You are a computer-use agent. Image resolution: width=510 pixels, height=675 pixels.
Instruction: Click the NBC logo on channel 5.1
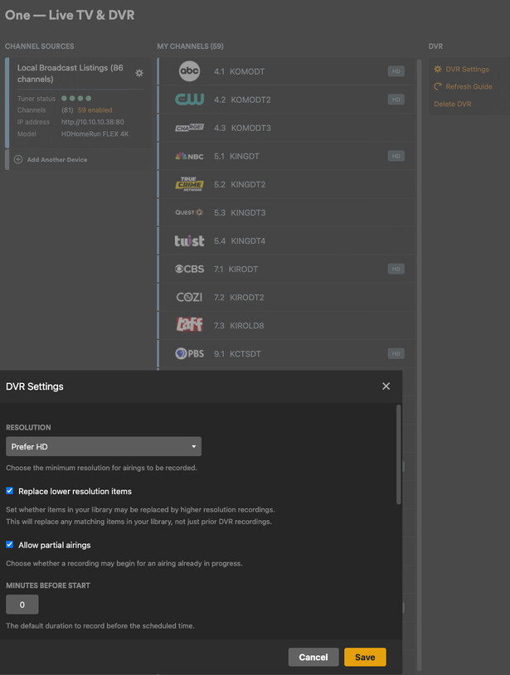click(x=189, y=156)
